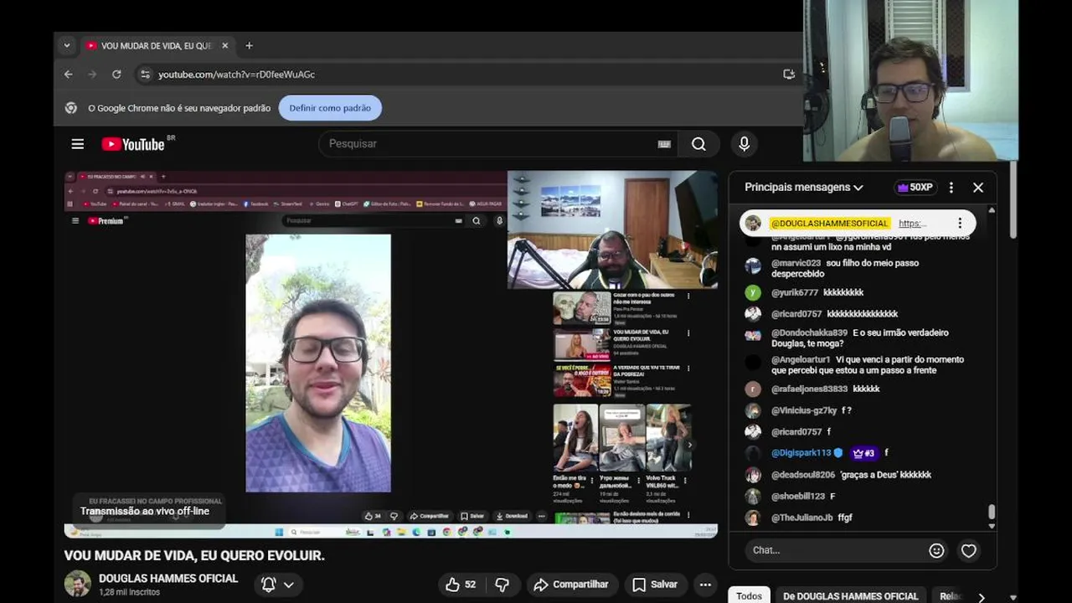
Task: Reload the page in Chrome
Action: click(x=116, y=75)
